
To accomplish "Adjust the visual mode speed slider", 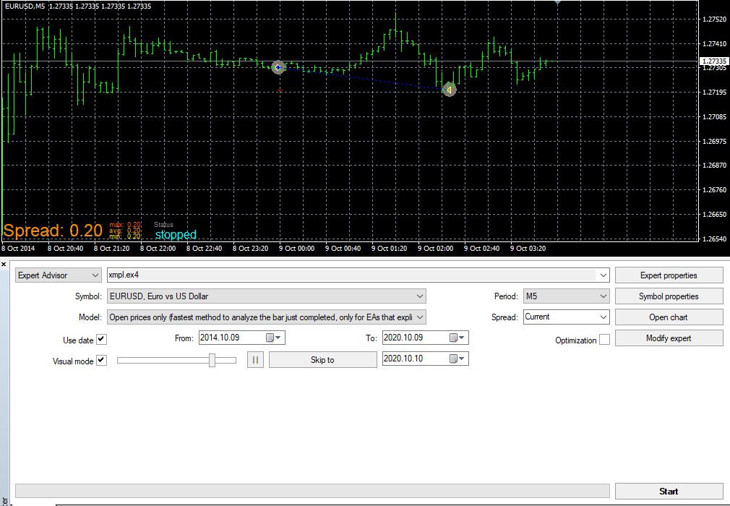I will point(212,360).
